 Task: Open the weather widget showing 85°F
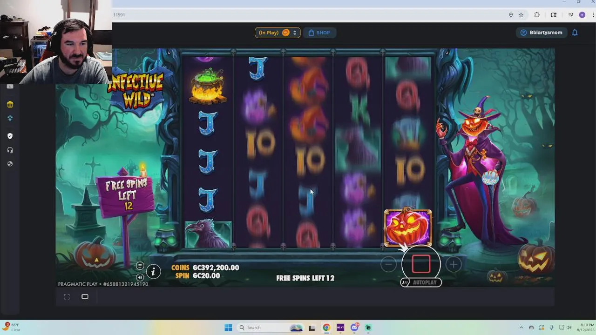tap(11, 327)
